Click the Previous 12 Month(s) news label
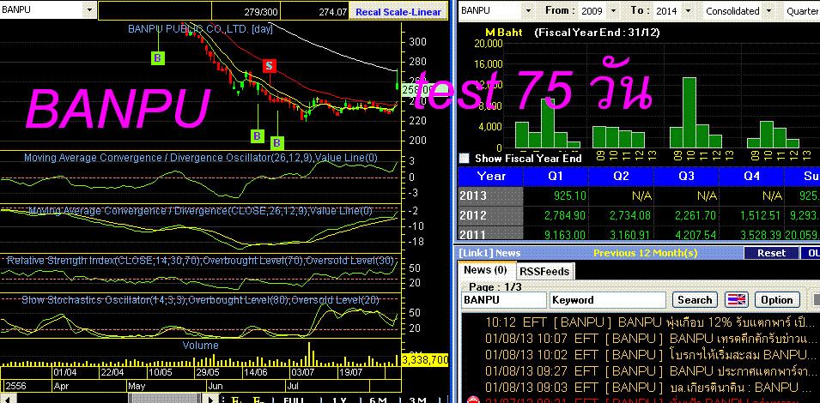 coord(646,253)
